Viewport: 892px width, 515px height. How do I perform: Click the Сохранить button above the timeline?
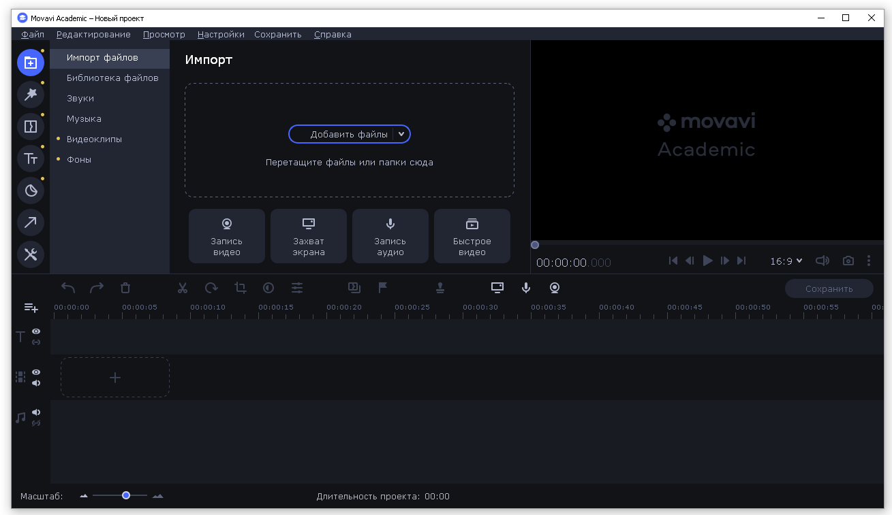coord(829,288)
